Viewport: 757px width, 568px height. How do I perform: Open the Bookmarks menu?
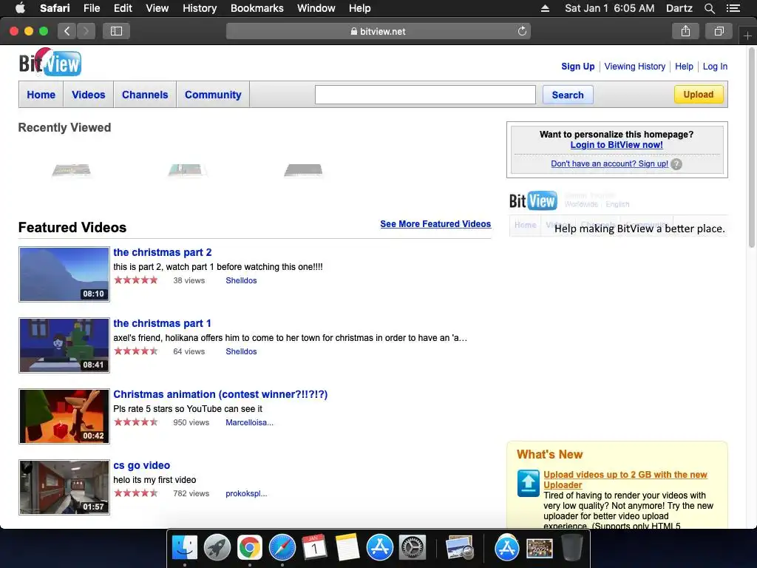tap(257, 8)
